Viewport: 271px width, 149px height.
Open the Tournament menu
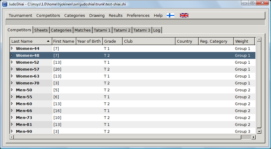20,15
